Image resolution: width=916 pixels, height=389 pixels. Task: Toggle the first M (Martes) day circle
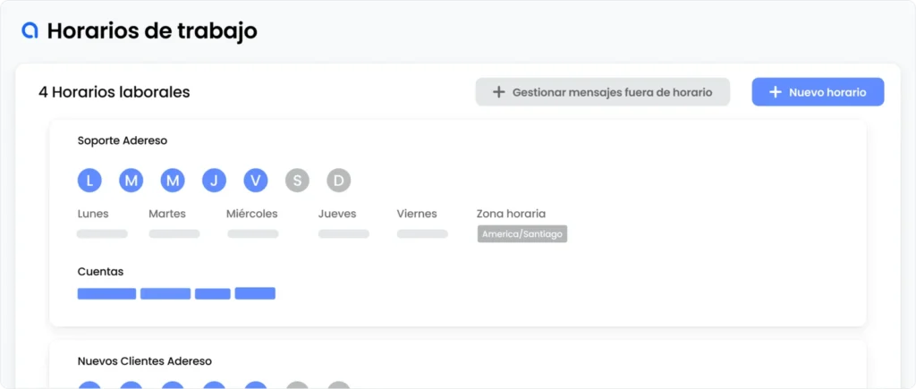pos(131,181)
